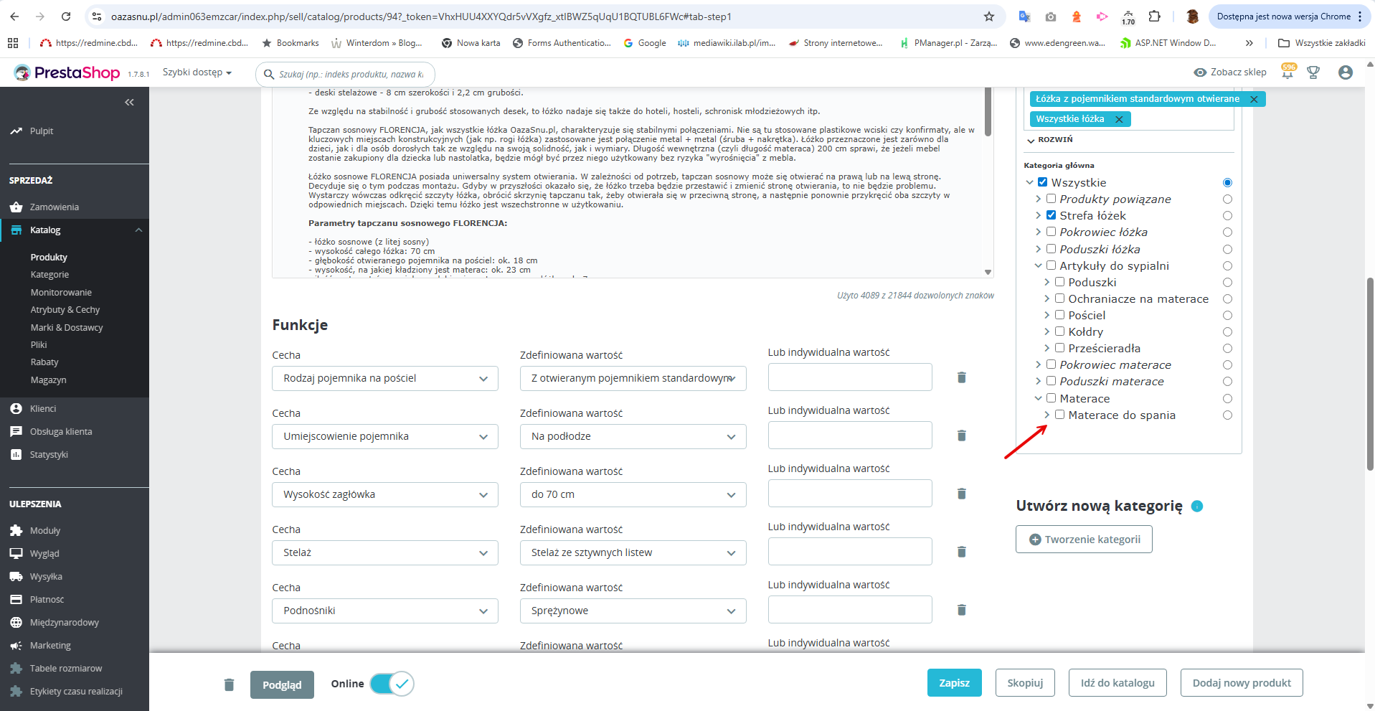Open Kategorie in the Katalog menu
The width and height of the screenshot is (1375, 711).
(49, 275)
